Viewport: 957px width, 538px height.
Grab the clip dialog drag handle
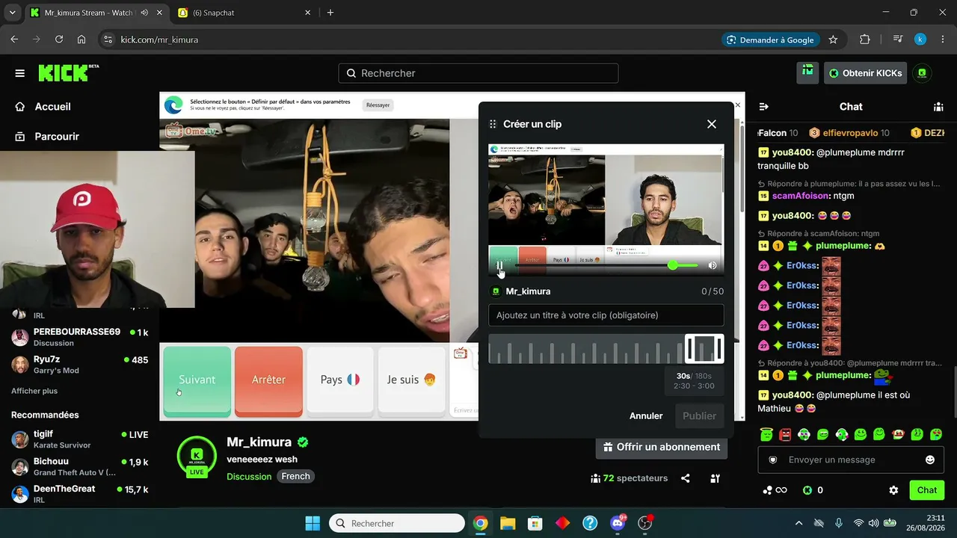(493, 124)
